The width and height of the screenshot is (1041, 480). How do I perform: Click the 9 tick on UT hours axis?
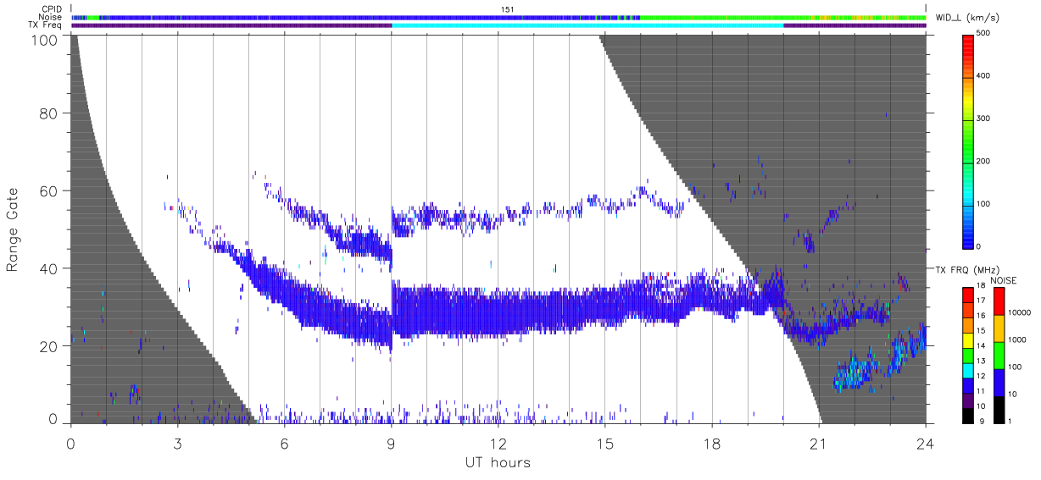coord(391,443)
